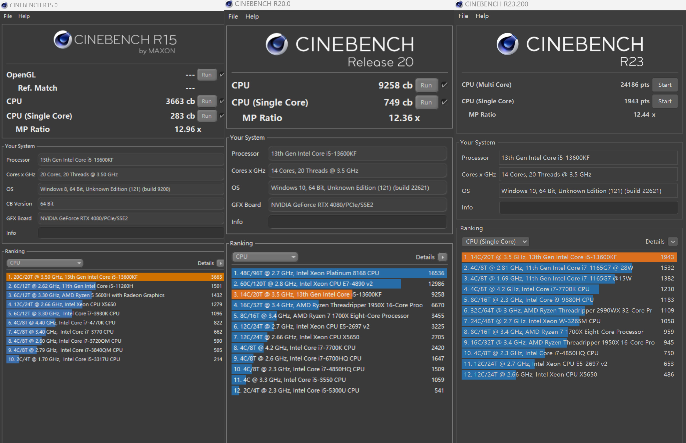Viewport: 686px width, 443px height.
Task: Click the Info input field in R23
Action: (588, 207)
